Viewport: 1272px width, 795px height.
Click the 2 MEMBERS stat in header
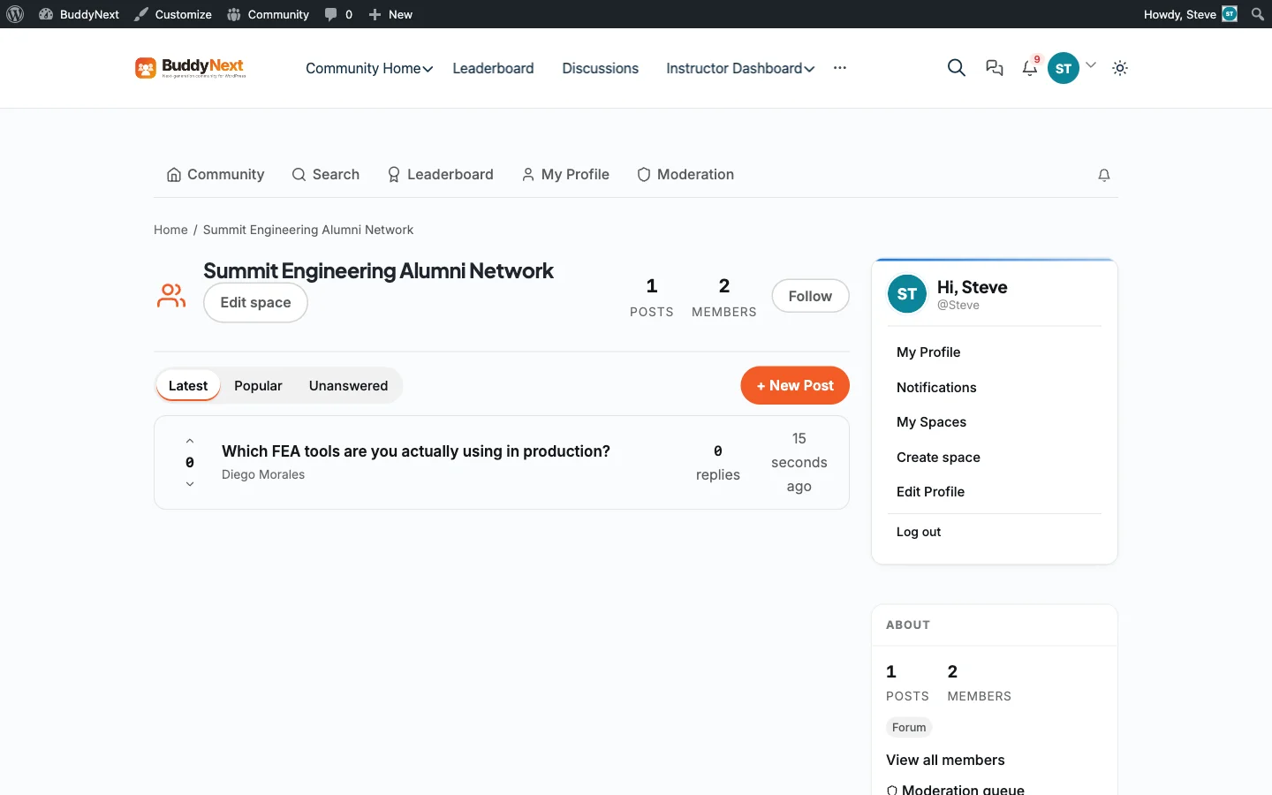(x=724, y=297)
